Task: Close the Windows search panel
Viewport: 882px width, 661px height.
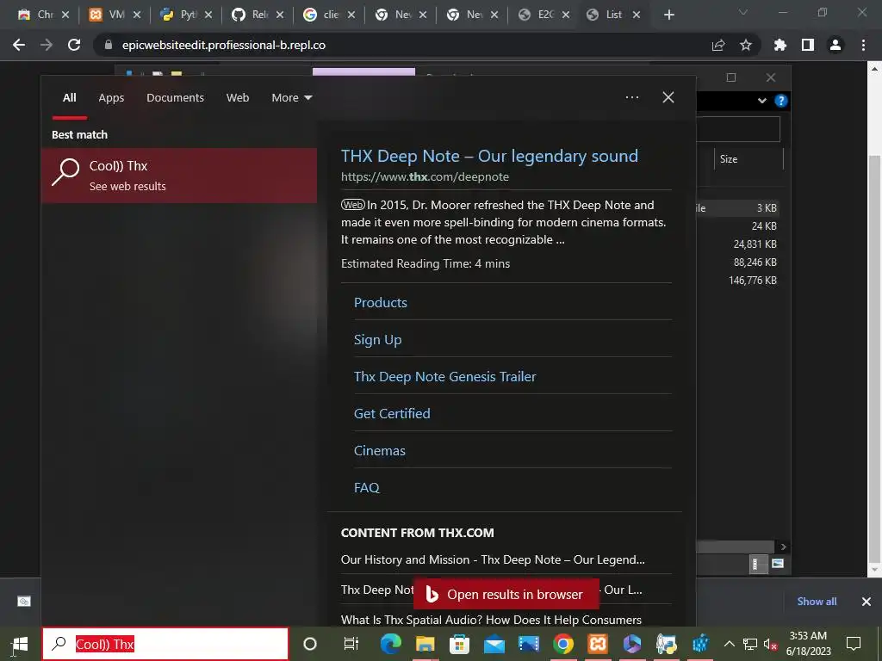Action: tap(668, 97)
